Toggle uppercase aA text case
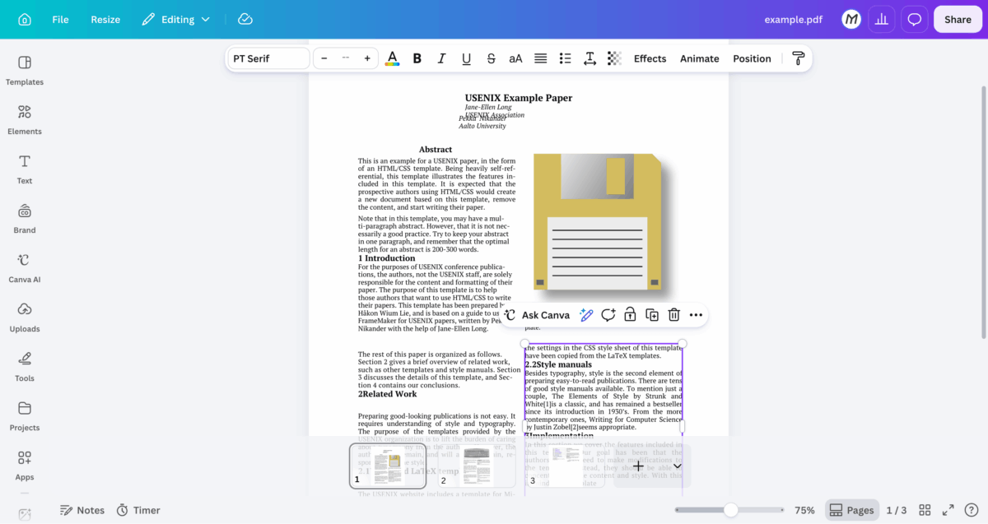Screen dimensions: 988x524 click(516, 58)
